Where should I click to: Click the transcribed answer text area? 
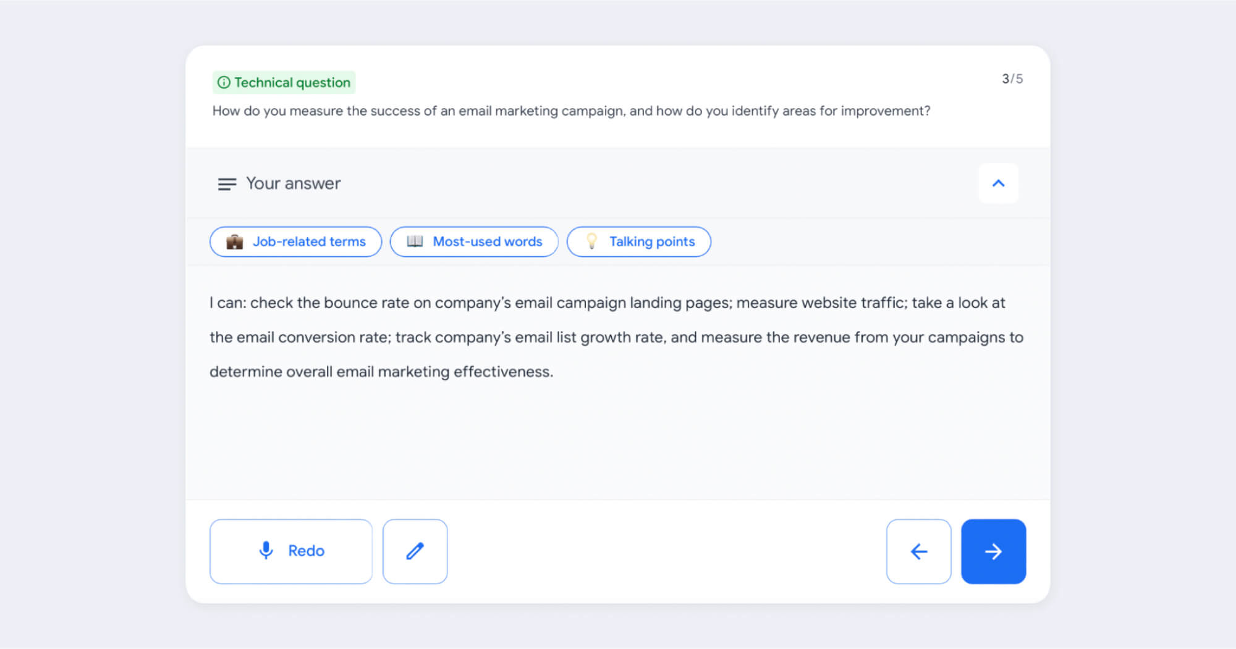616,337
